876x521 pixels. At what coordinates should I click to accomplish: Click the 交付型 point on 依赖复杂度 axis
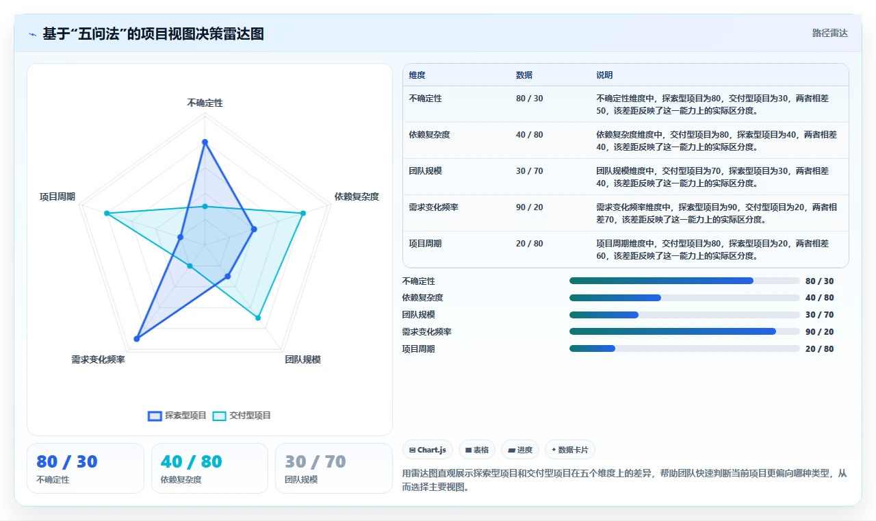point(302,213)
